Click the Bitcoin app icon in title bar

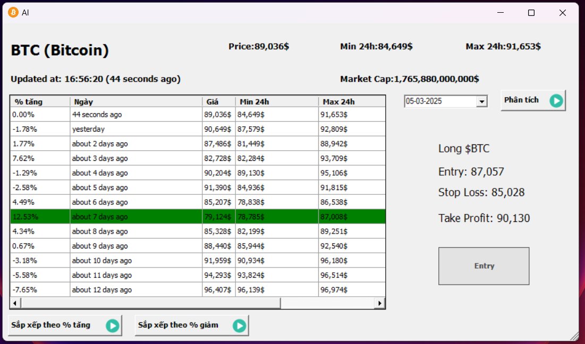(13, 13)
